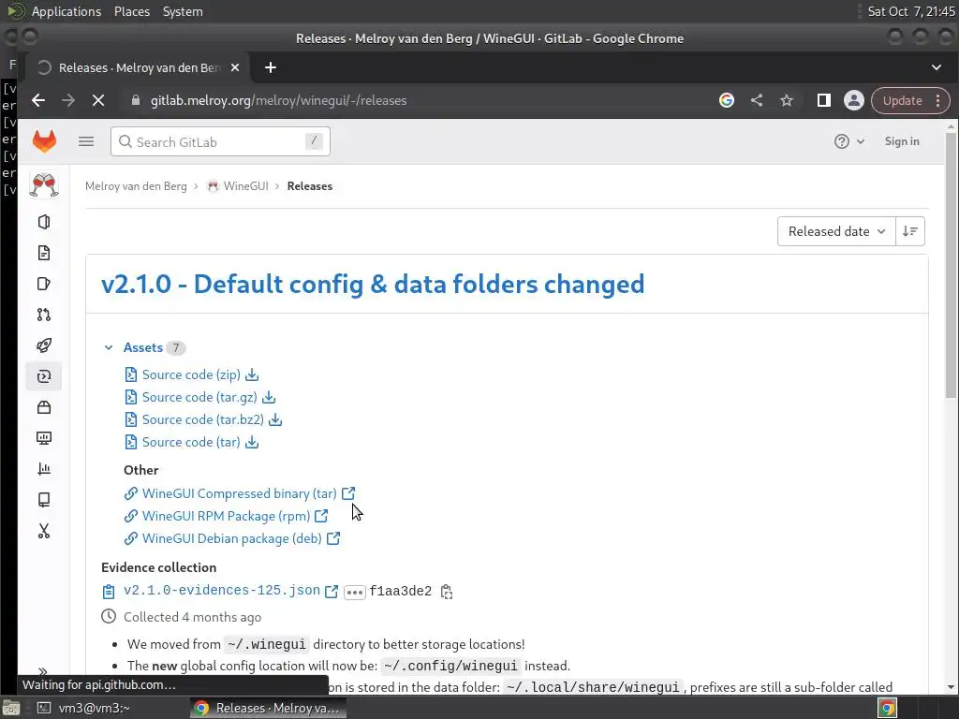
Task: Focus the Search GitLab field
Action: coord(220,142)
